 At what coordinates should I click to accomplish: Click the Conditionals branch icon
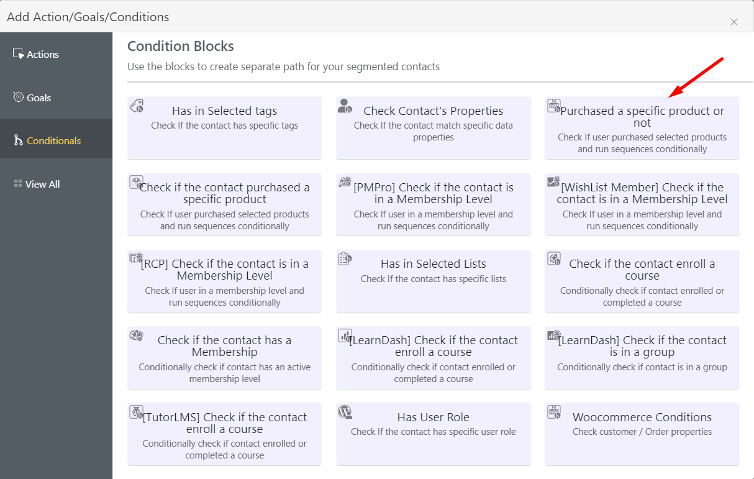tap(18, 140)
